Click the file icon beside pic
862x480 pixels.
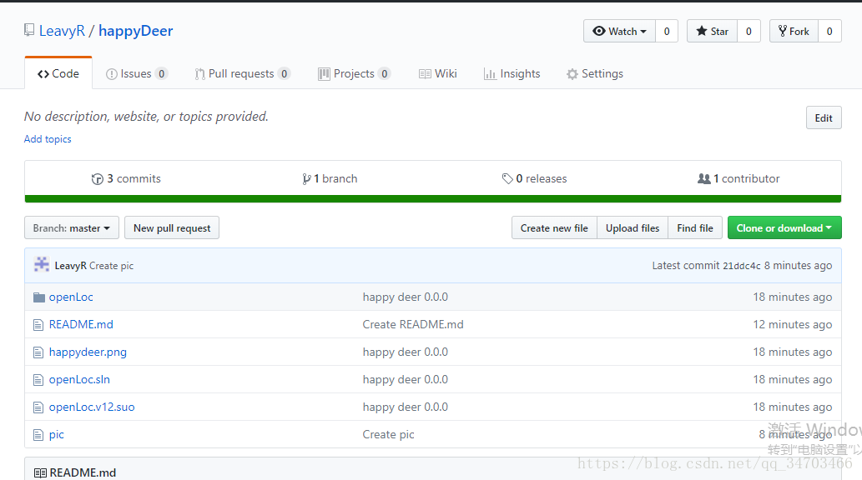(38, 434)
